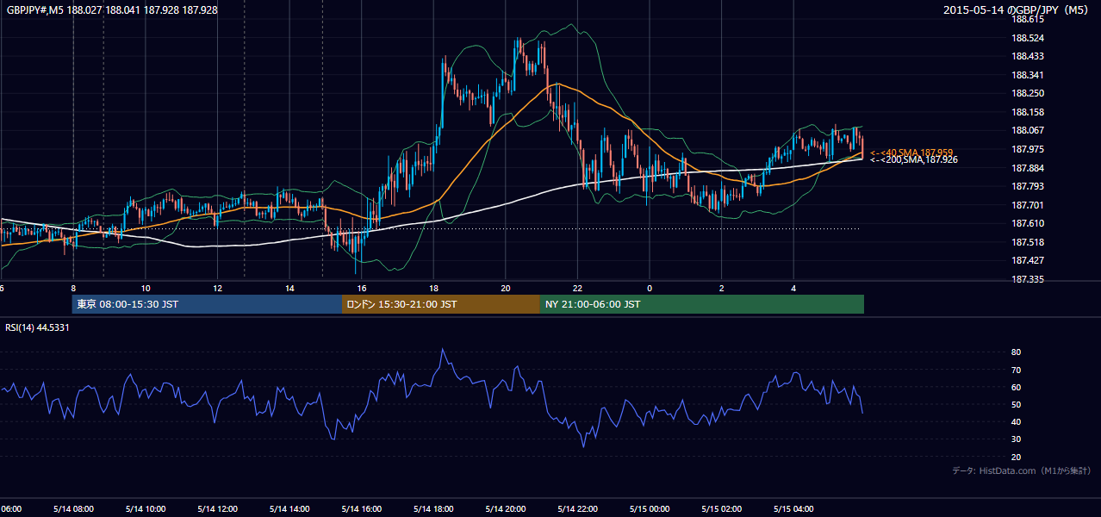This screenshot has width=1101, height=517.
Task: Click the 5/14 18:00 time axis label
Action: (x=433, y=508)
